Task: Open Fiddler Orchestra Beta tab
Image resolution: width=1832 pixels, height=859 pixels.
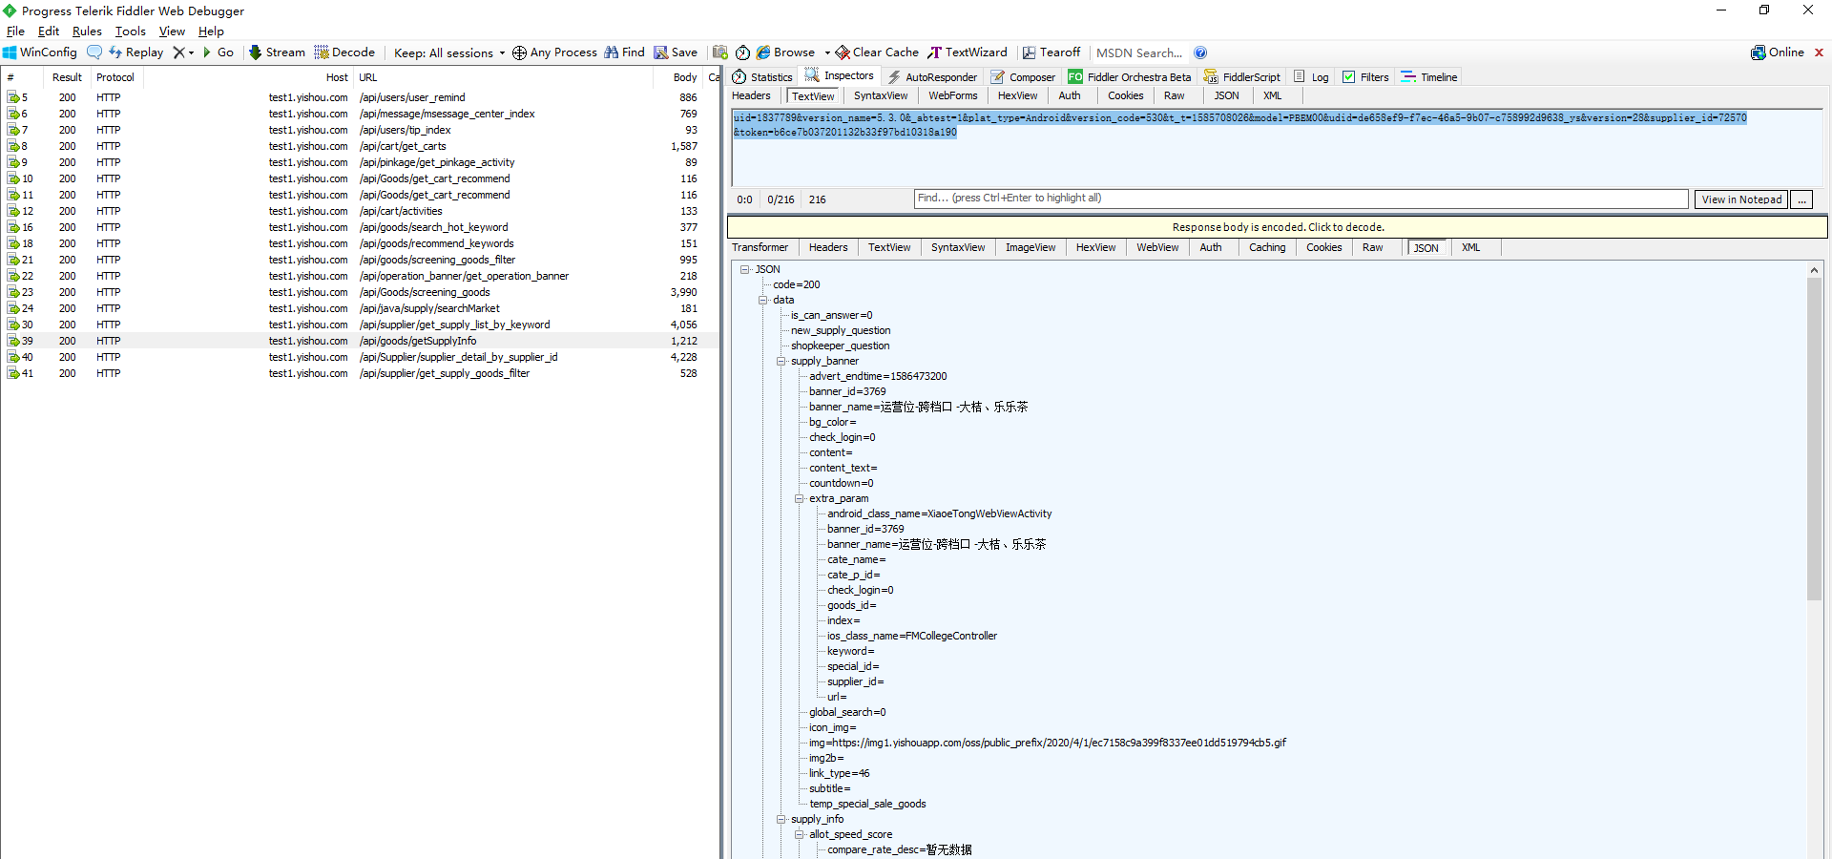Action: point(1130,77)
